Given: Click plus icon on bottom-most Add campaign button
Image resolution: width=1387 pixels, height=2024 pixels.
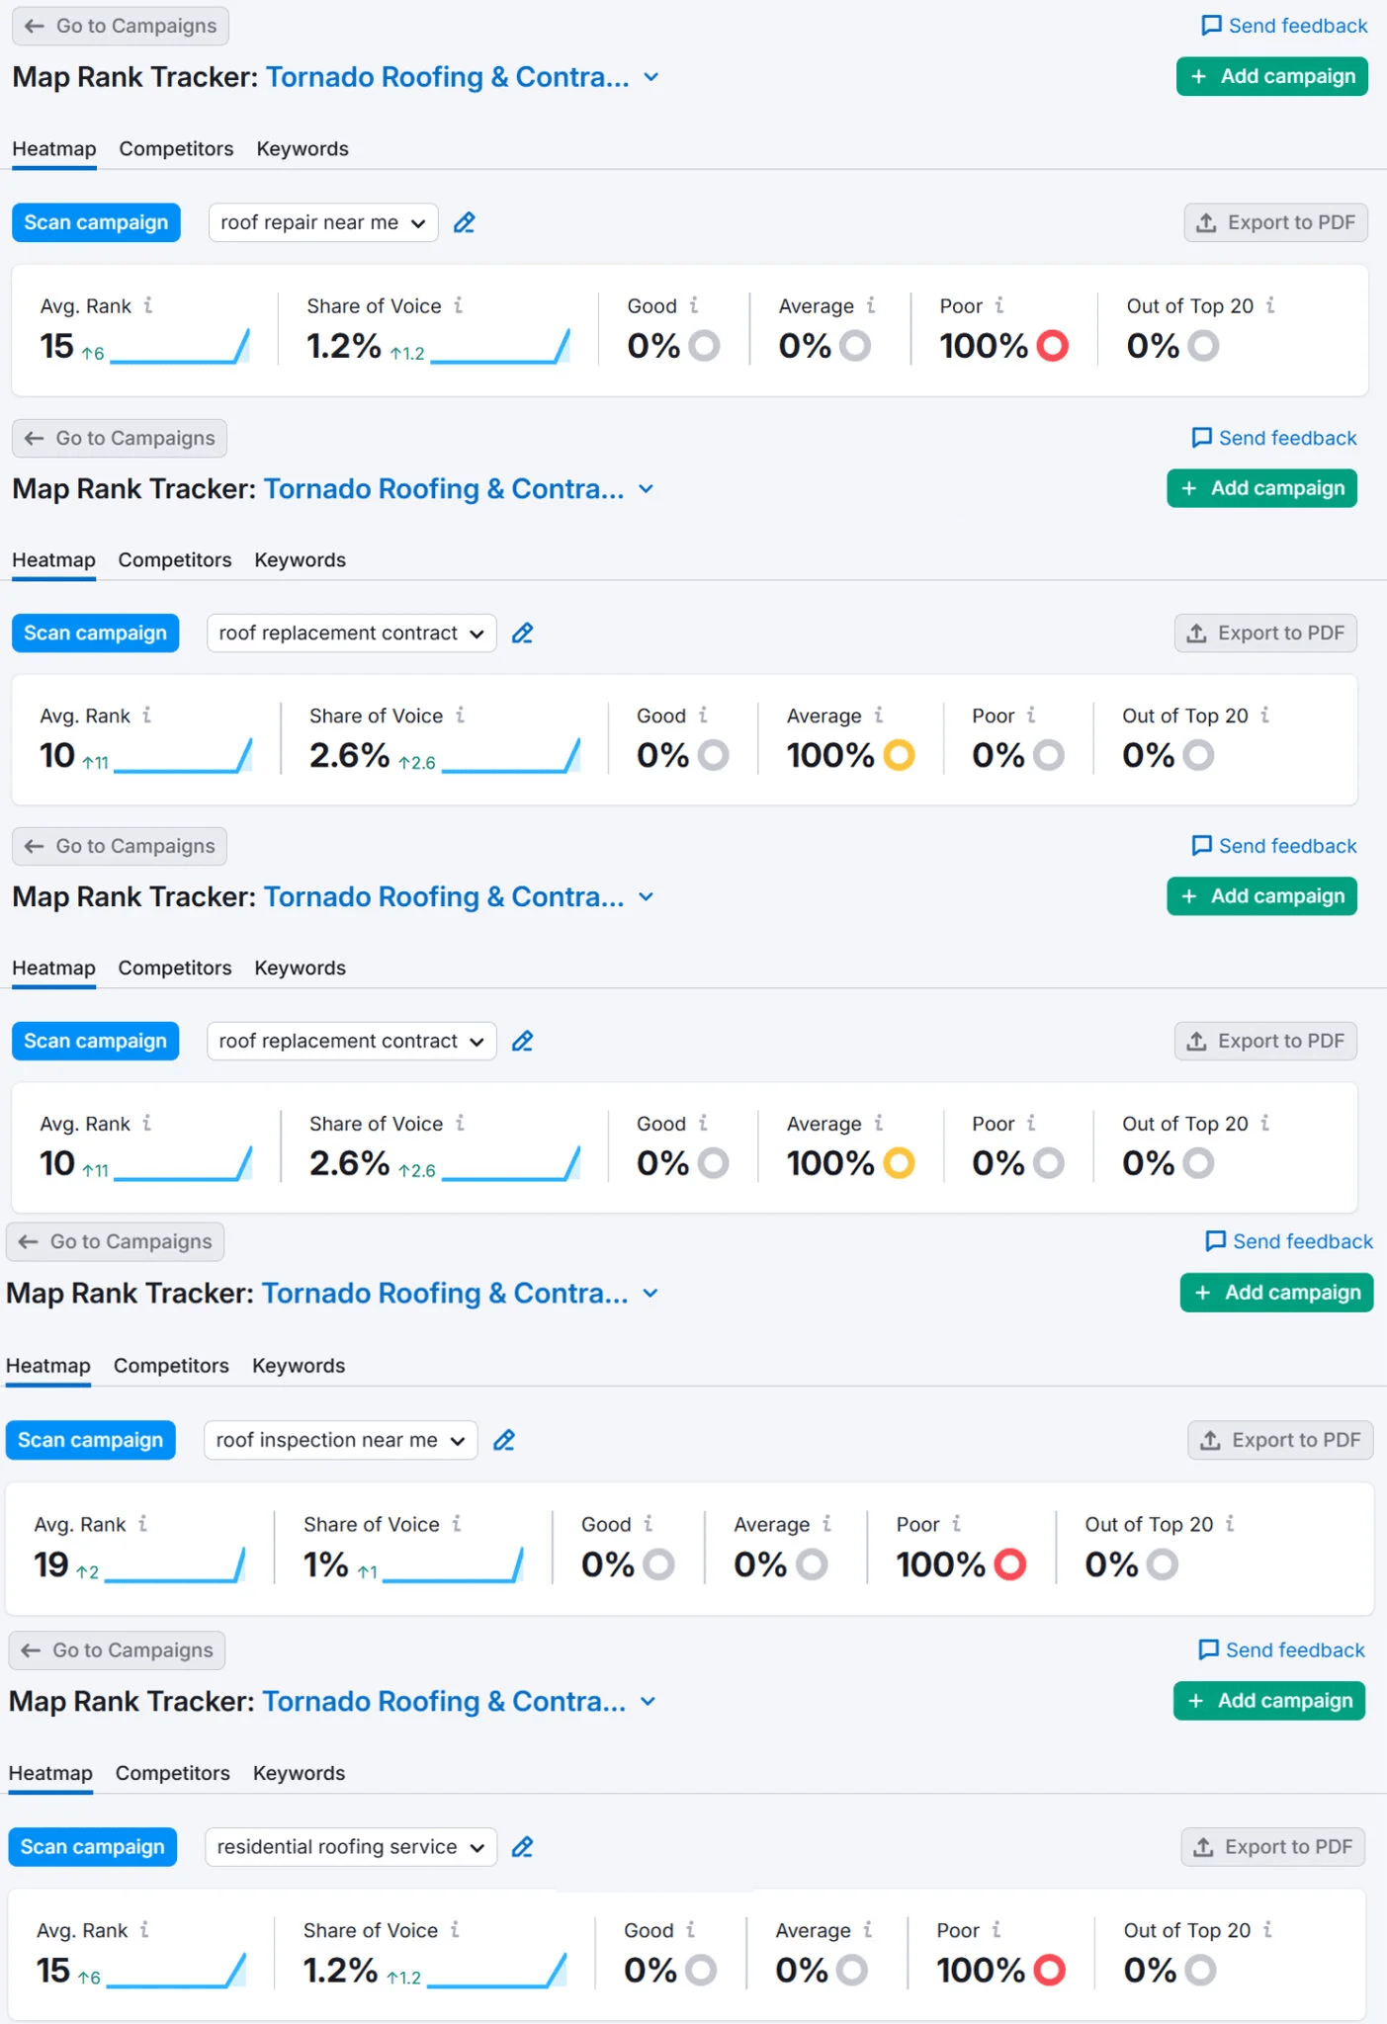Looking at the screenshot, I should 1196,1701.
